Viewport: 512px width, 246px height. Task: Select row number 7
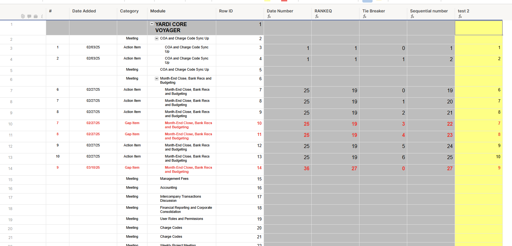pyautogui.click(x=11, y=91)
